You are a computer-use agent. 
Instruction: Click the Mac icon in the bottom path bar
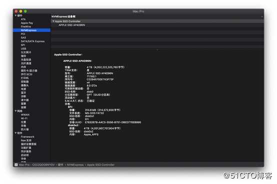point(16,165)
